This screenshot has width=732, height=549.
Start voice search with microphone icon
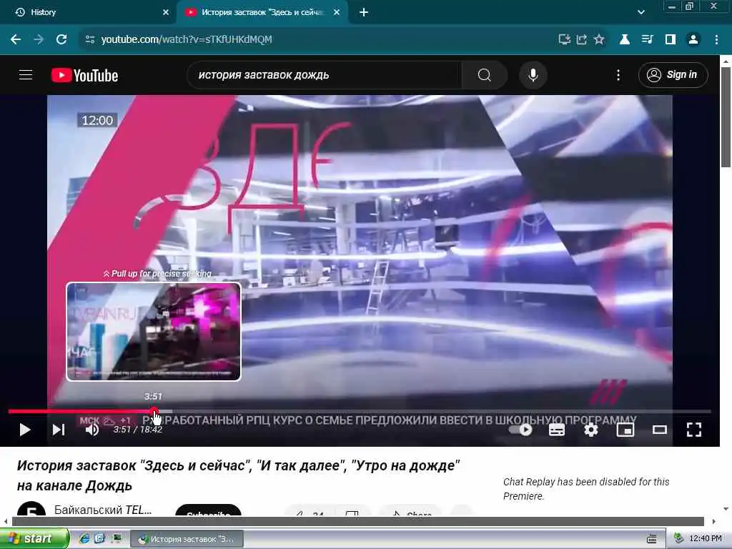533,74
